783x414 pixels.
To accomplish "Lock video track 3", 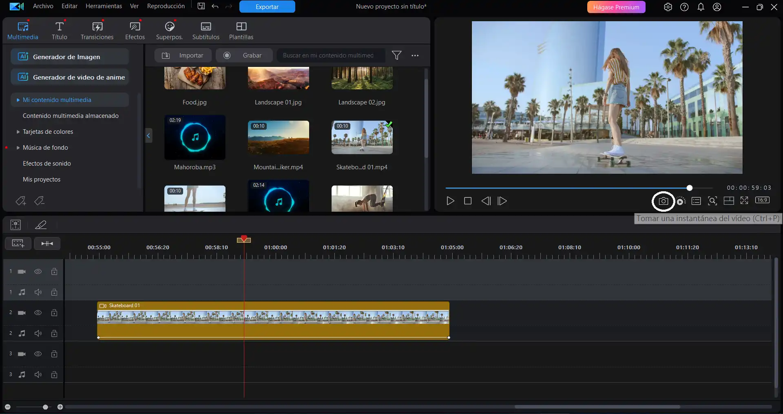I will click(x=54, y=354).
